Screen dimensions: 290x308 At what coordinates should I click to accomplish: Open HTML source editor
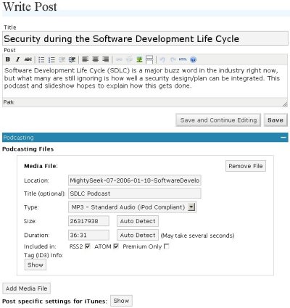click(x=183, y=59)
